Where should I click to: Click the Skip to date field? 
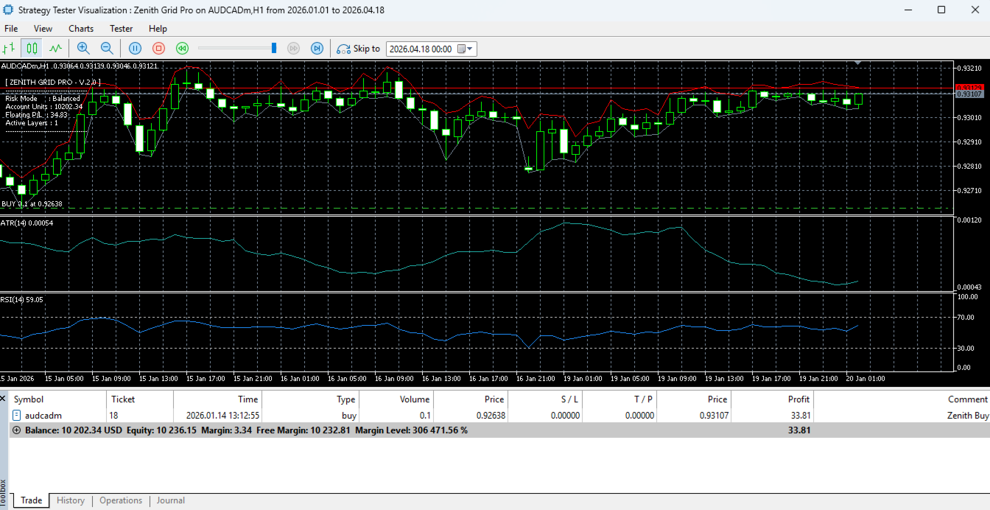click(420, 49)
